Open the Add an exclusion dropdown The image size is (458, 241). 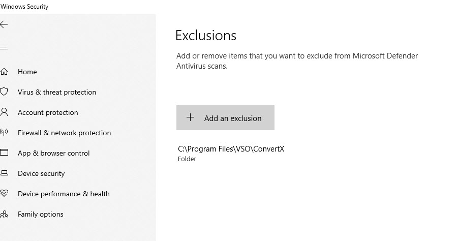point(225,118)
